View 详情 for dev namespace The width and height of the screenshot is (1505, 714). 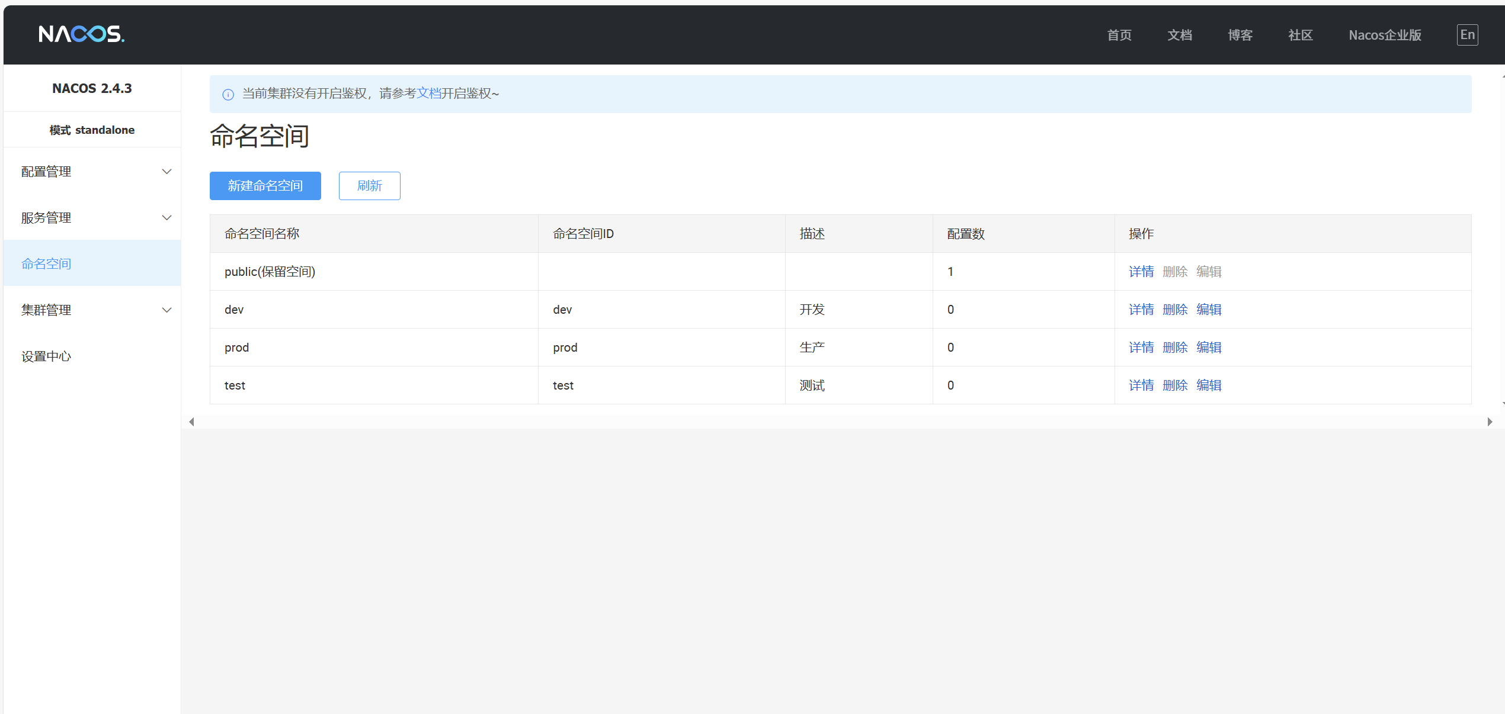point(1141,310)
